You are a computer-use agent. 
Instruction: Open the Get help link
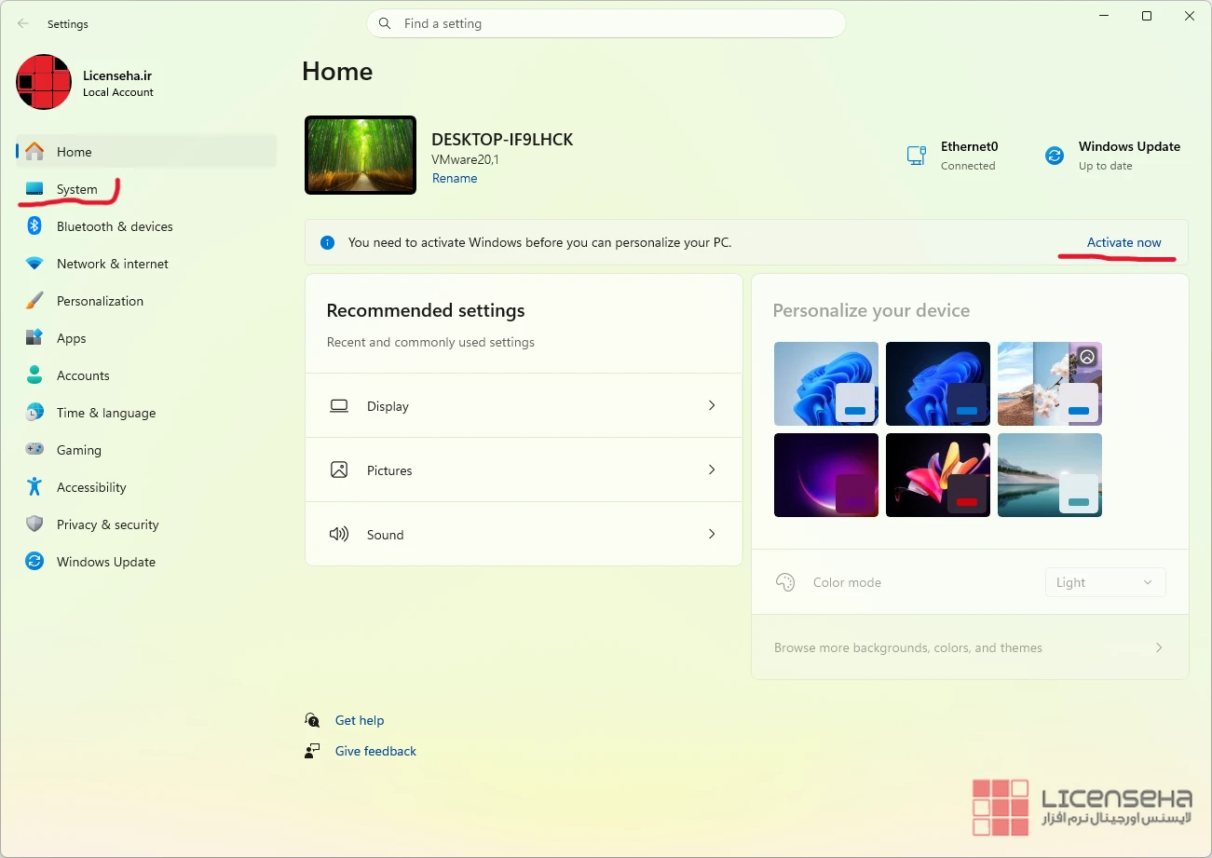click(360, 720)
